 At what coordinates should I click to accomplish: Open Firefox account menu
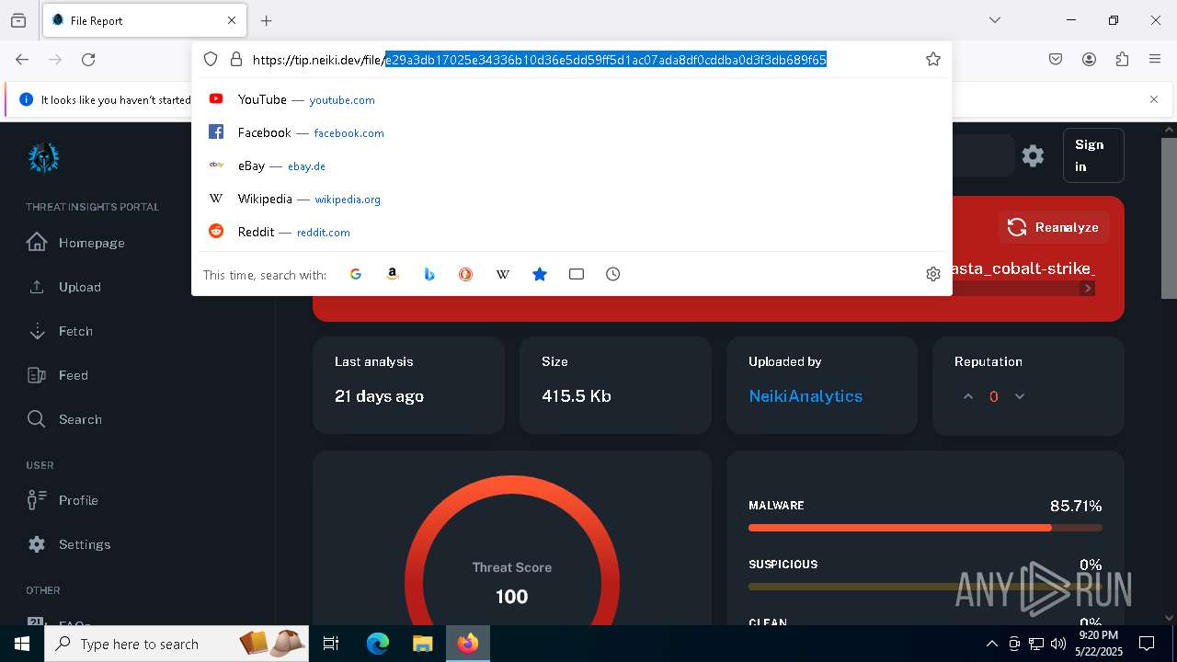(1089, 59)
